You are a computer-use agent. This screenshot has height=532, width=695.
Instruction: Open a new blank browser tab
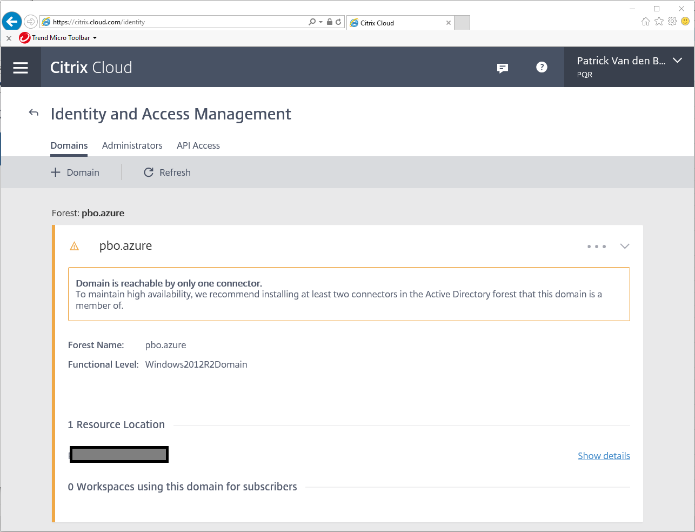[x=462, y=23]
